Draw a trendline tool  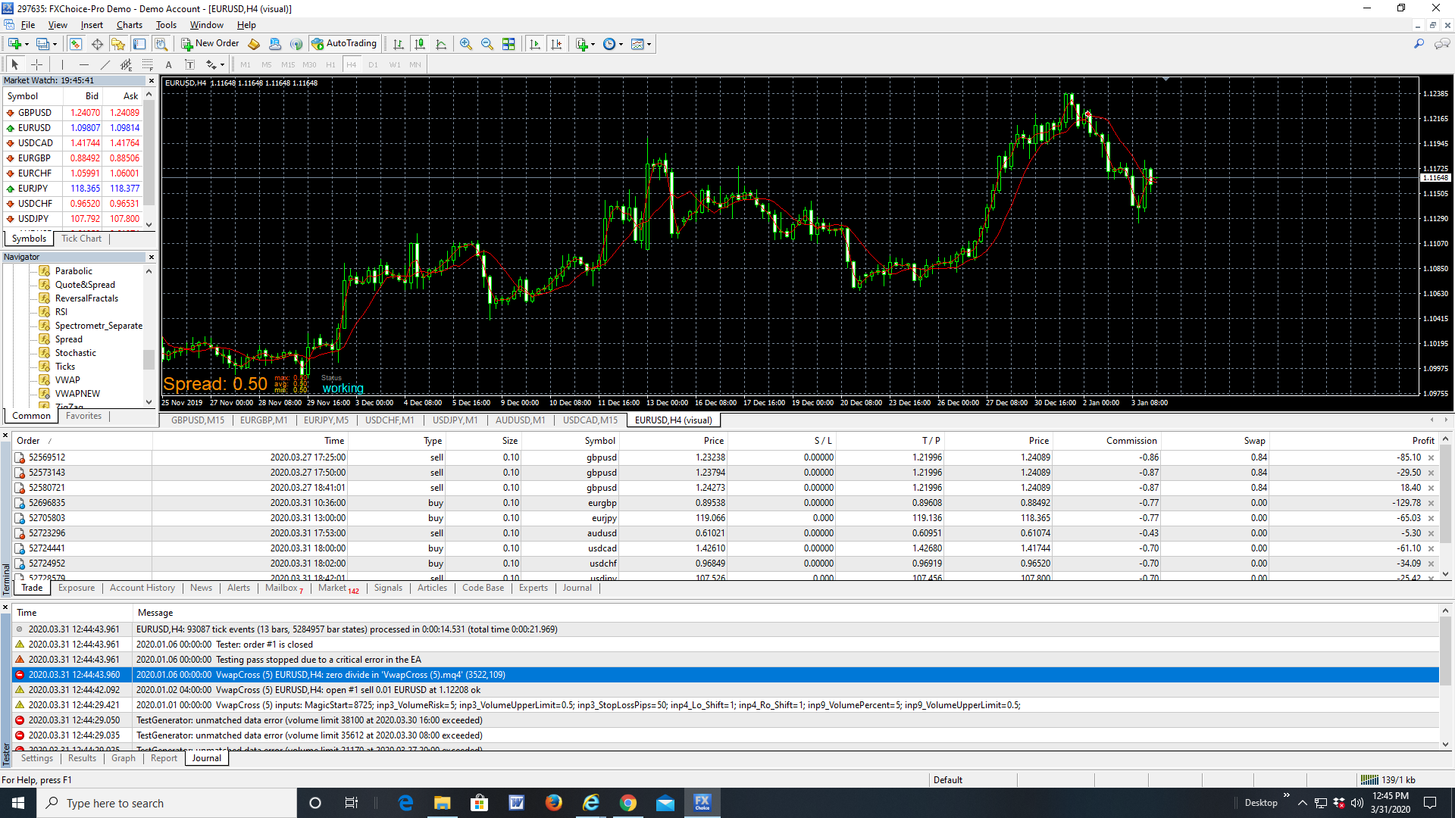(105, 64)
